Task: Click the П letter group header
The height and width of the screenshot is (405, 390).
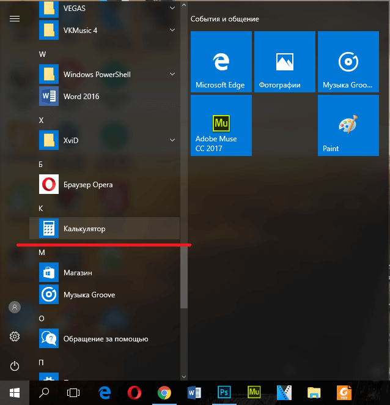Action: pyautogui.click(x=41, y=363)
